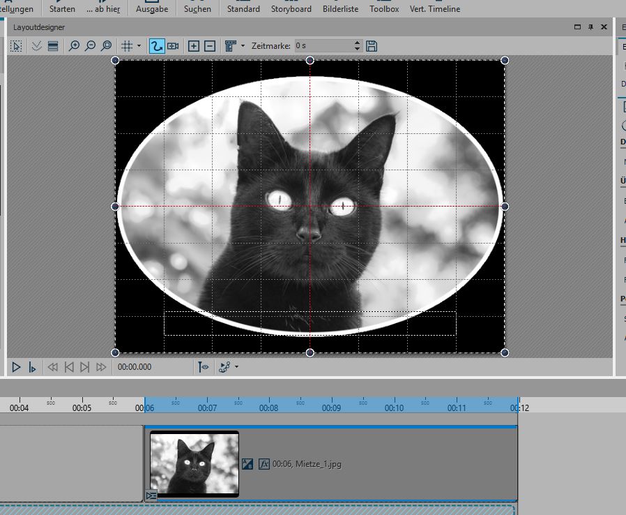Zoom in with the magnifier plus icon
The width and height of the screenshot is (626, 515).
pyautogui.click(x=75, y=46)
